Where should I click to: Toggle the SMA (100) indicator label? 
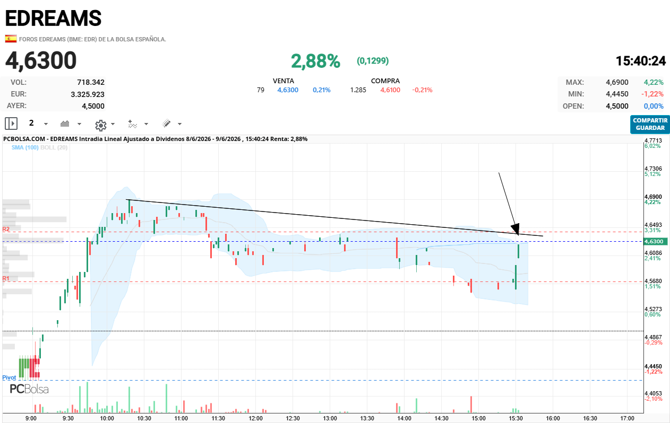[x=24, y=147]
